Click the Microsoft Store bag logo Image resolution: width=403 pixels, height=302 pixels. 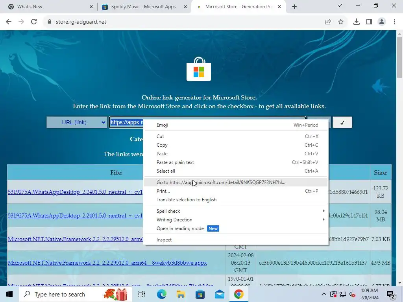point(199,69)
